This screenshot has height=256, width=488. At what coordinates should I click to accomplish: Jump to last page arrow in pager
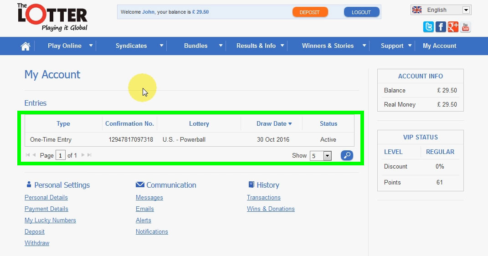(89, 155)
